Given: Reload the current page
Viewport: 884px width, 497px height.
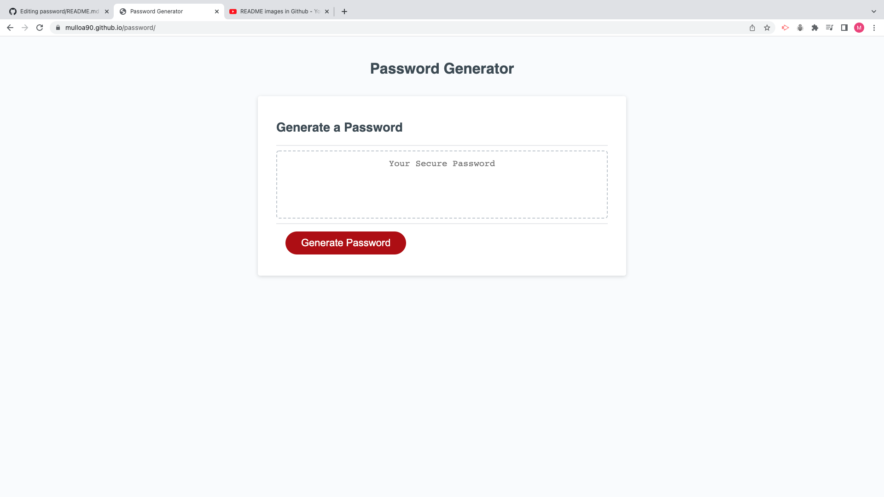Looking at the screenshot, I should pyautogui.click(x=40, y=28).
